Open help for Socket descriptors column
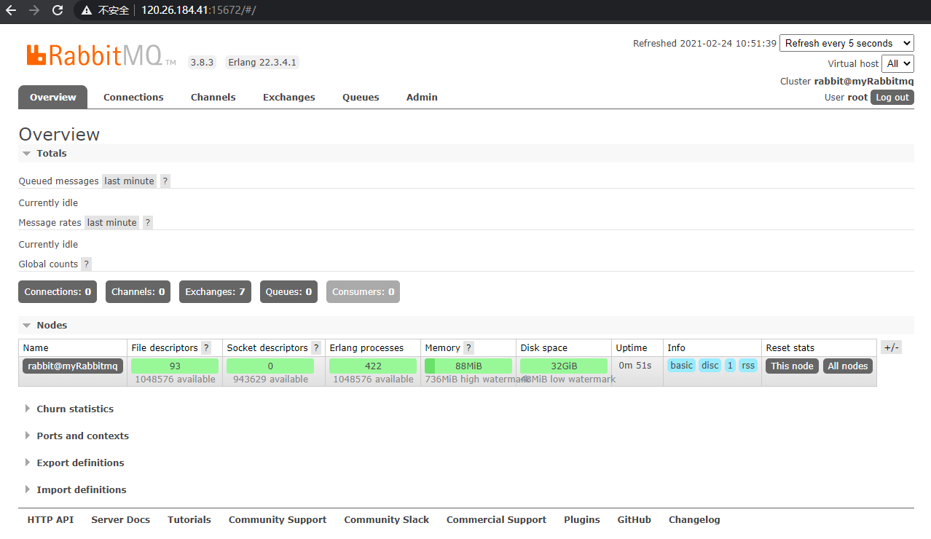931x539 pixels. tap(316, 347)
